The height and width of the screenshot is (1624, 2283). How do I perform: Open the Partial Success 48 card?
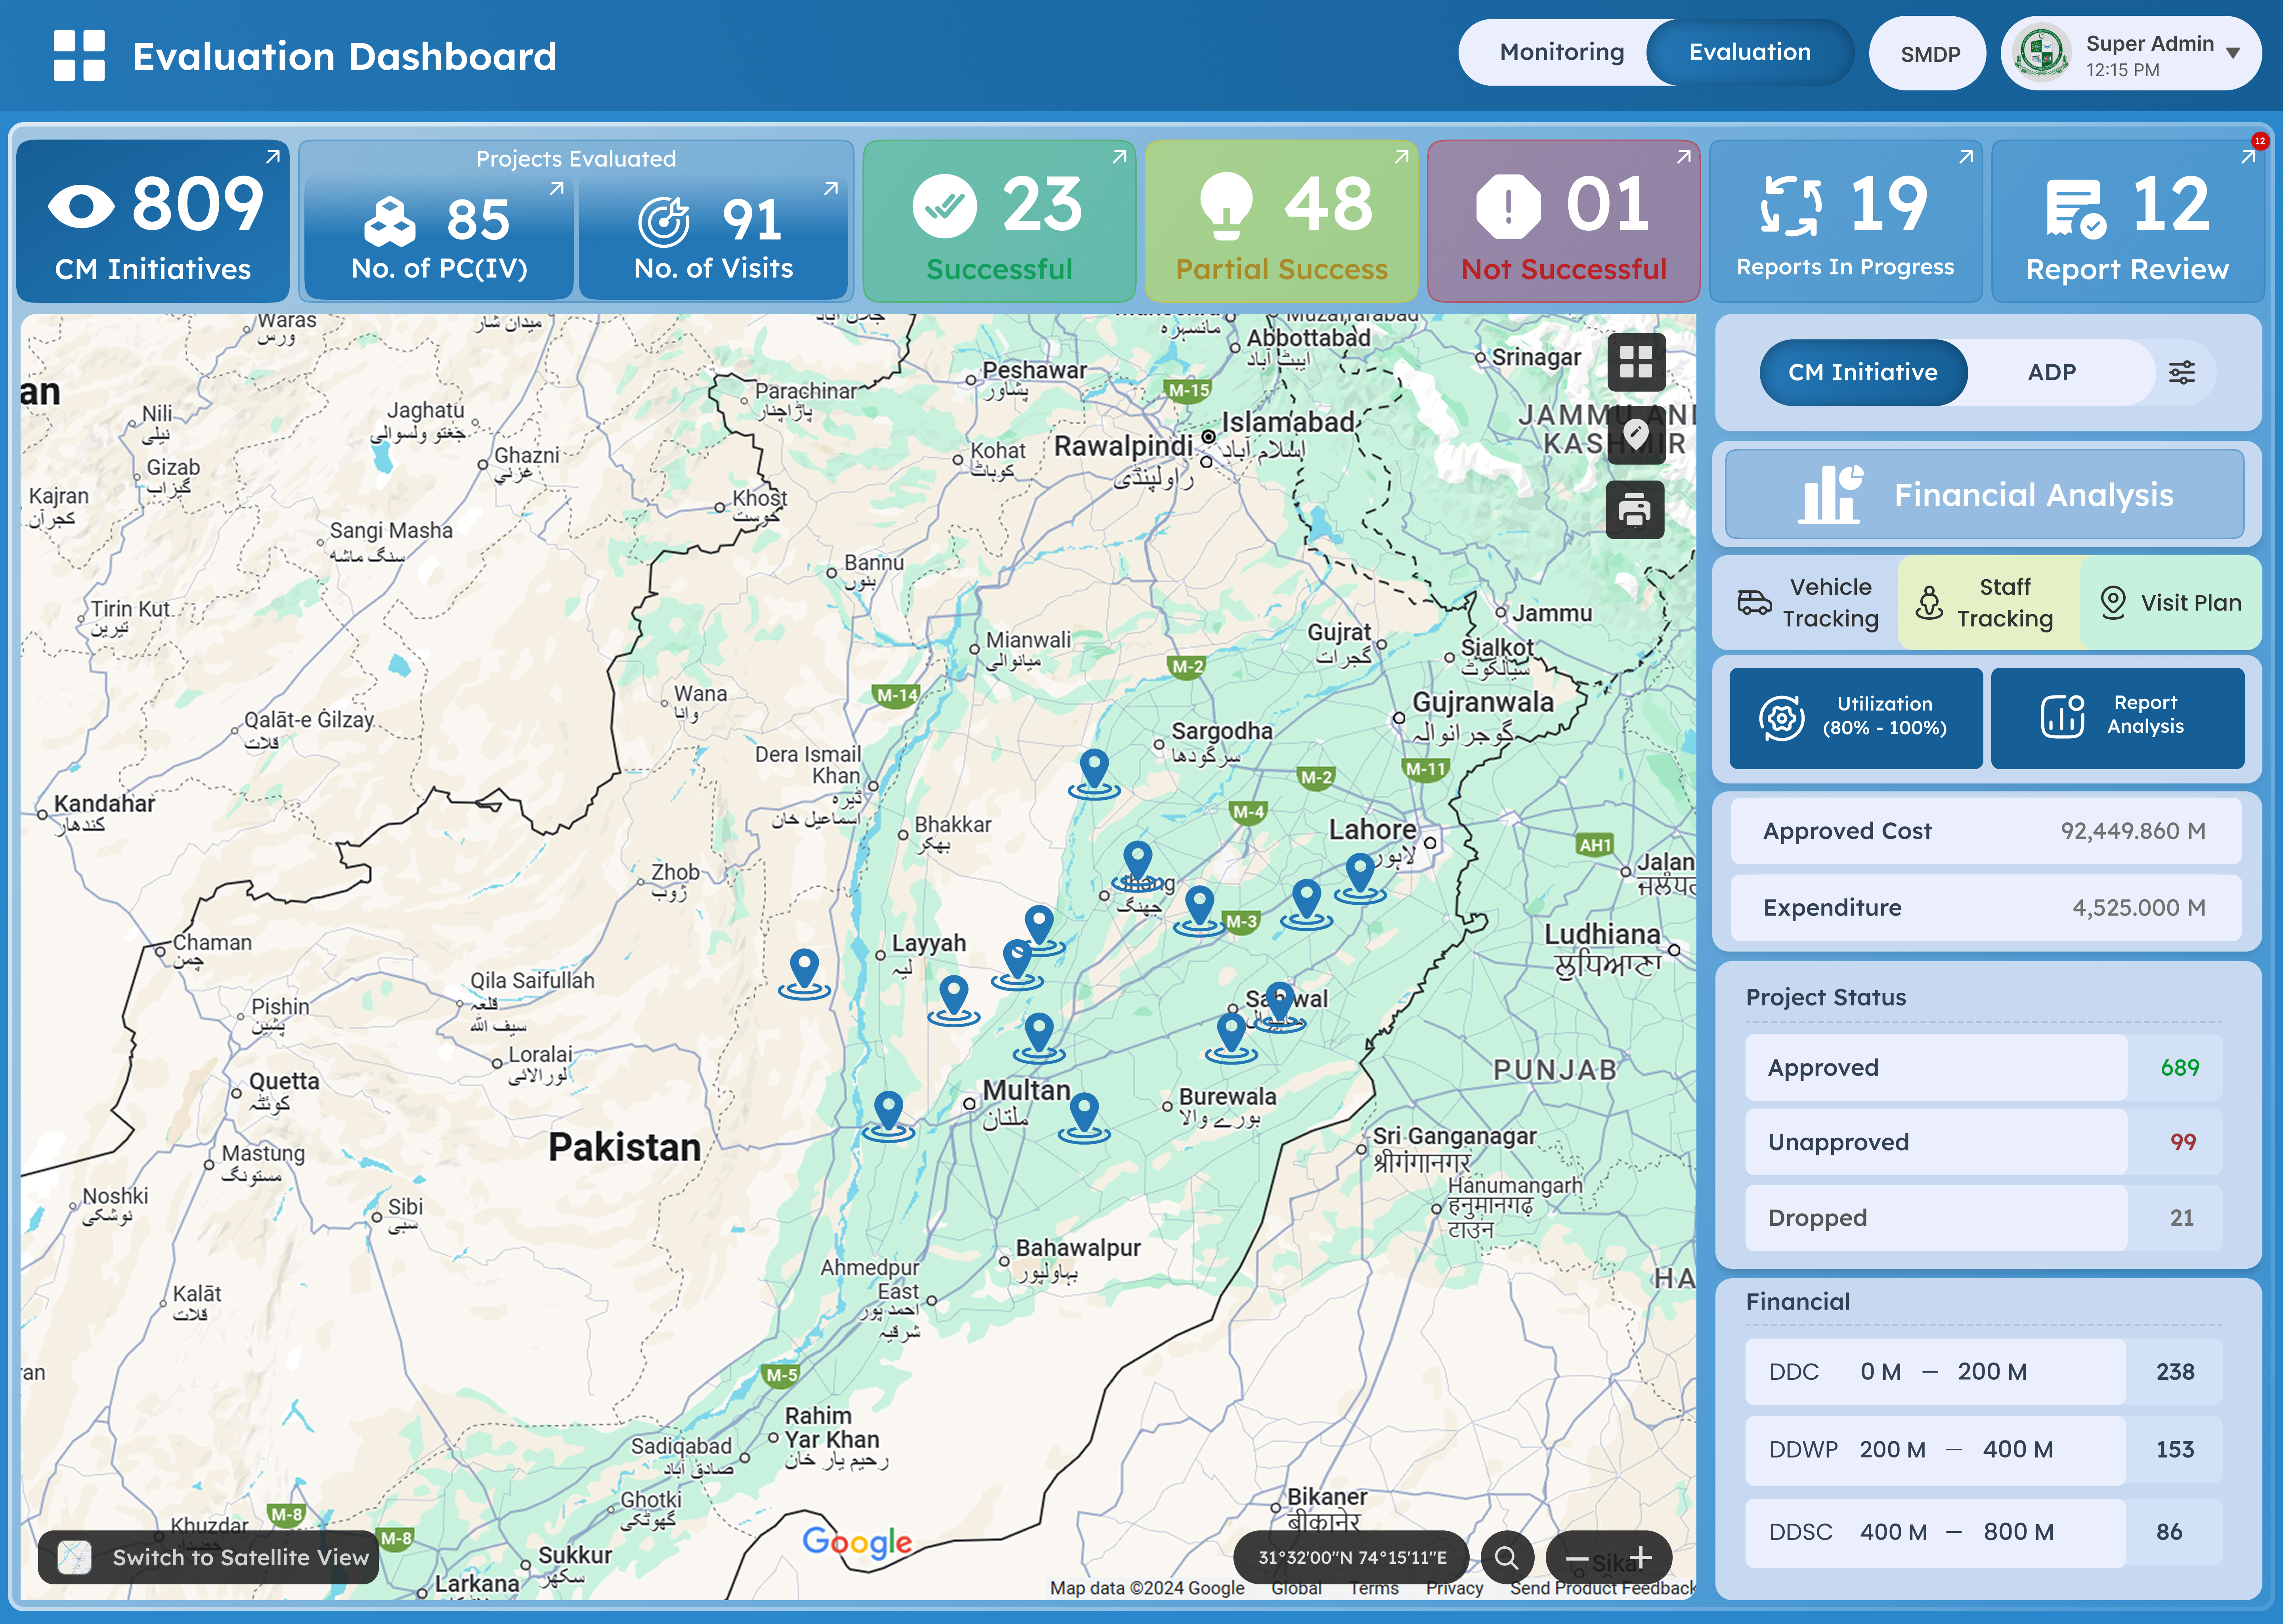(x=1281, y=221)
